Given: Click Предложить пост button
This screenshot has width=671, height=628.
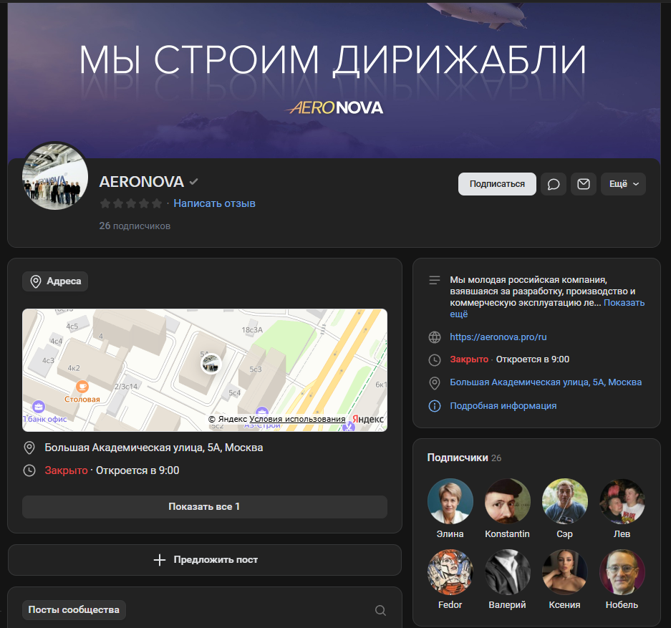Looking at the screenshot, I should (x=205, y=559).
